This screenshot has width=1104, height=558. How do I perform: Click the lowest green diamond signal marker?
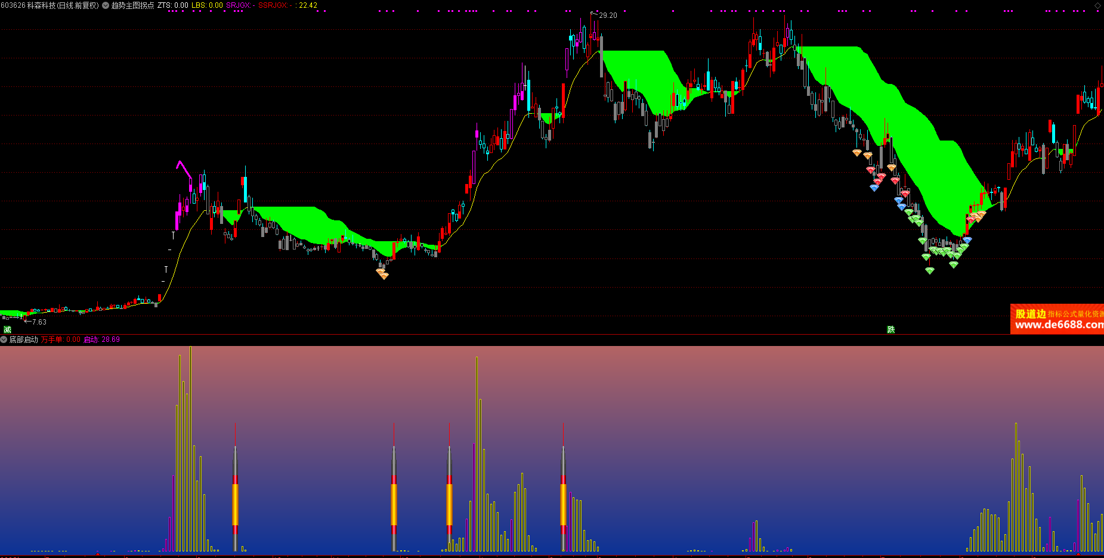pyautogui.click(x=930, y=270)
